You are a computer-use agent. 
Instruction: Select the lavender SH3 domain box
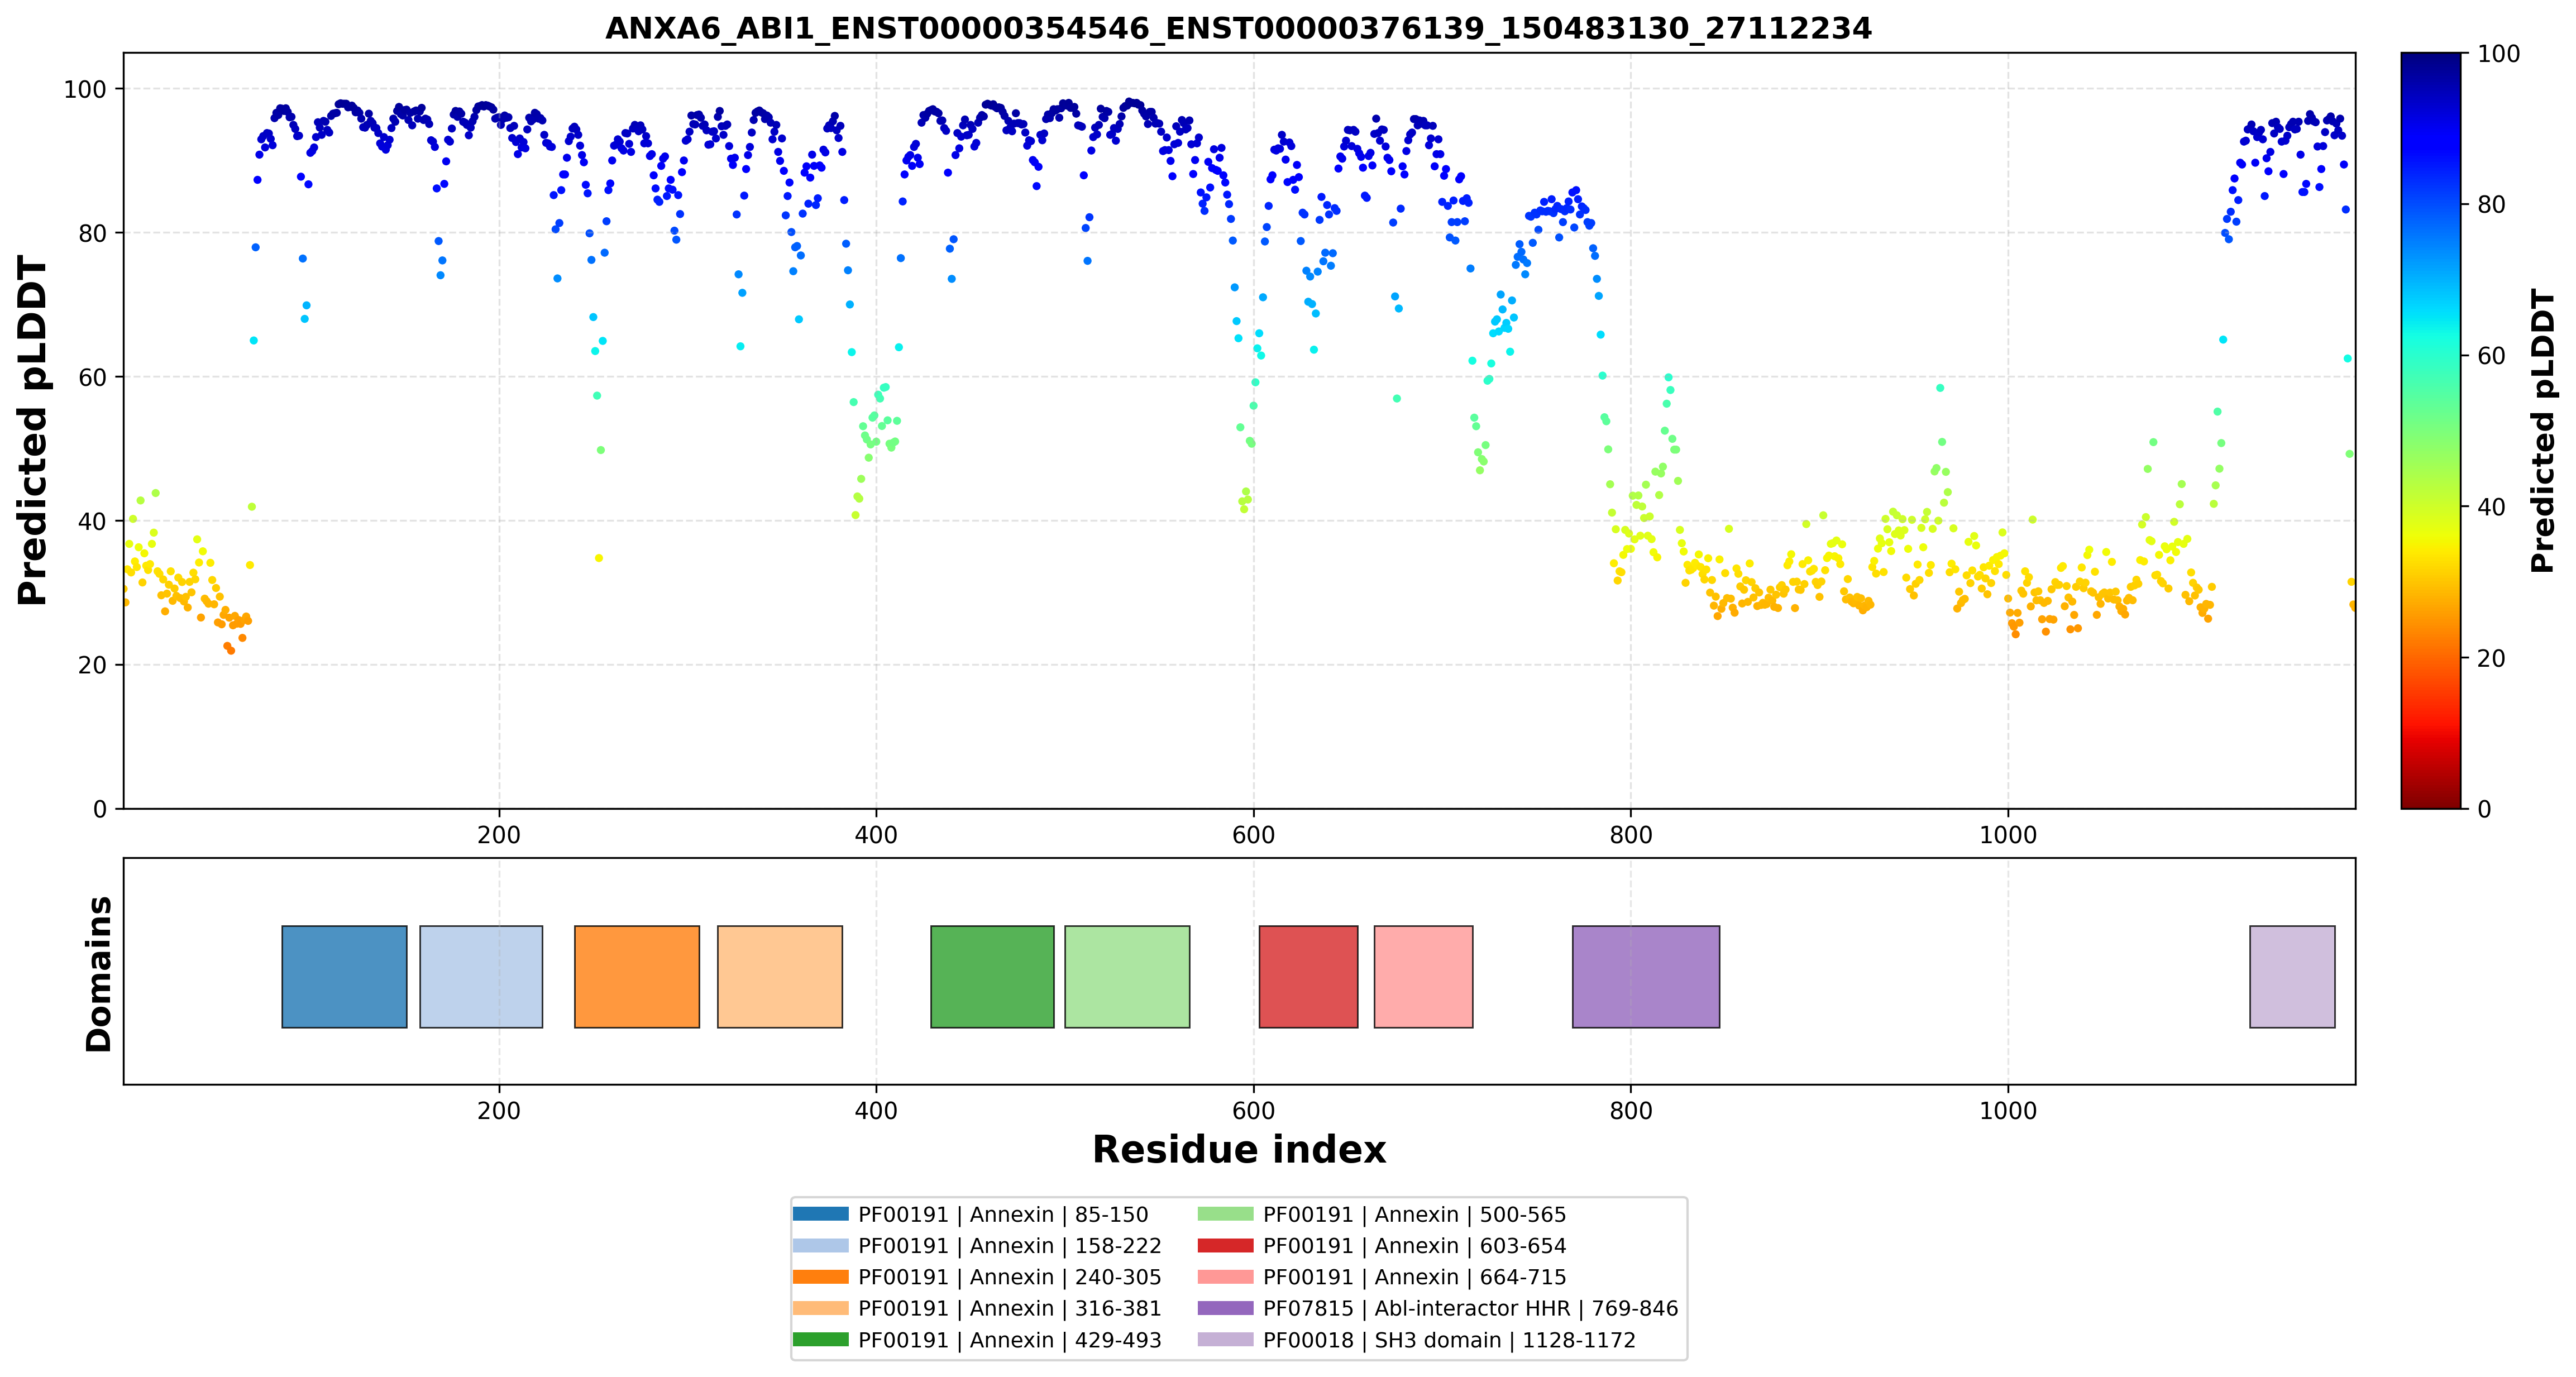tap(2292, 976)
